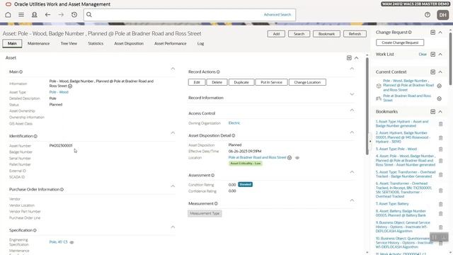This screenshot has height=255, width=453.
Task: Open Current Context location item menu
Action: (x=439, y=98)
